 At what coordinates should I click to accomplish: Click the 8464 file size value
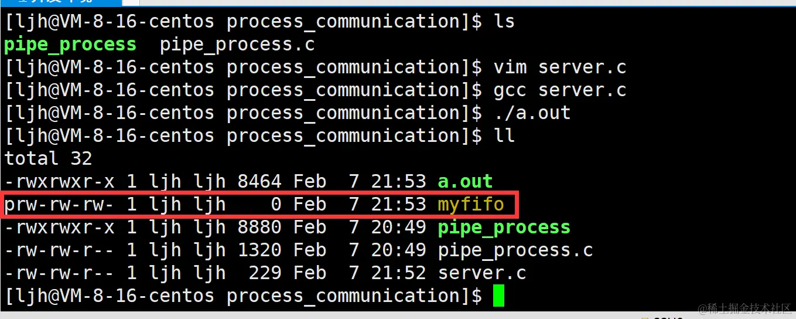(259, 181)
